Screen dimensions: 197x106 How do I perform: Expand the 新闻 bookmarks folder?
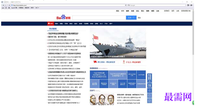point(32,8)
